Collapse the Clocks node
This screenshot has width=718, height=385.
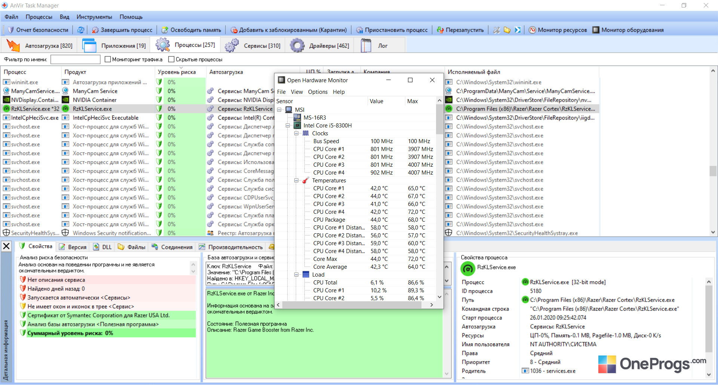pos(297,133)
